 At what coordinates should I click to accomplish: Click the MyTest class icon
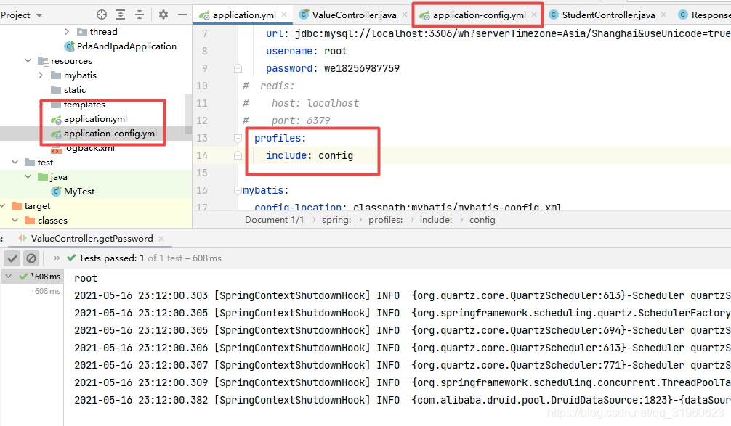[x=57, y=192]
